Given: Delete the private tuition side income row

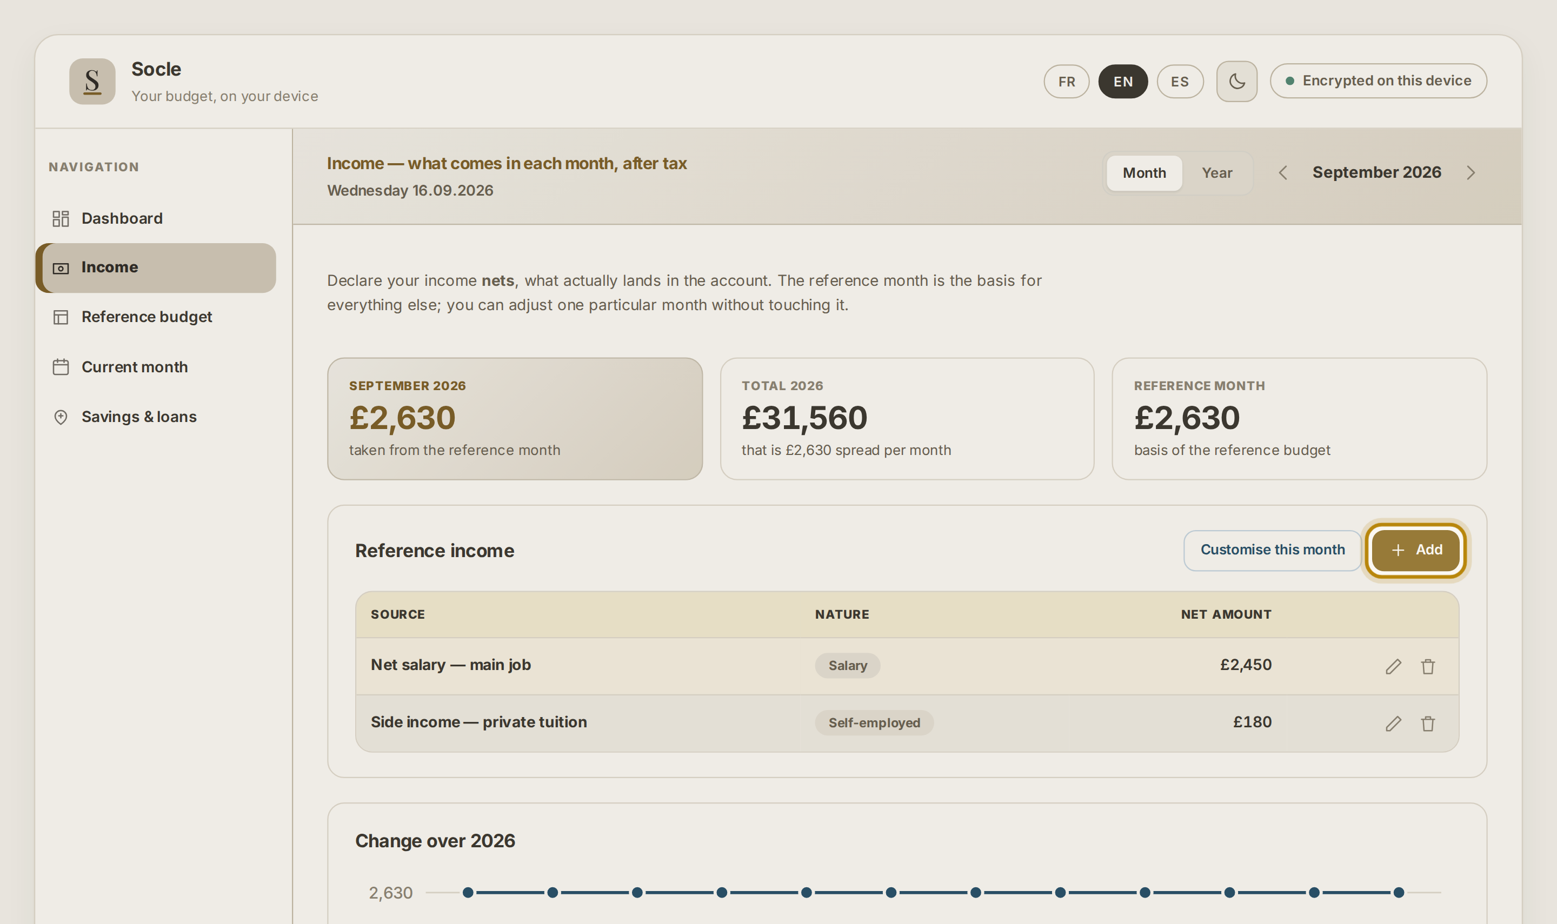Looking at the screenshot, I should tap(1427, 724).
